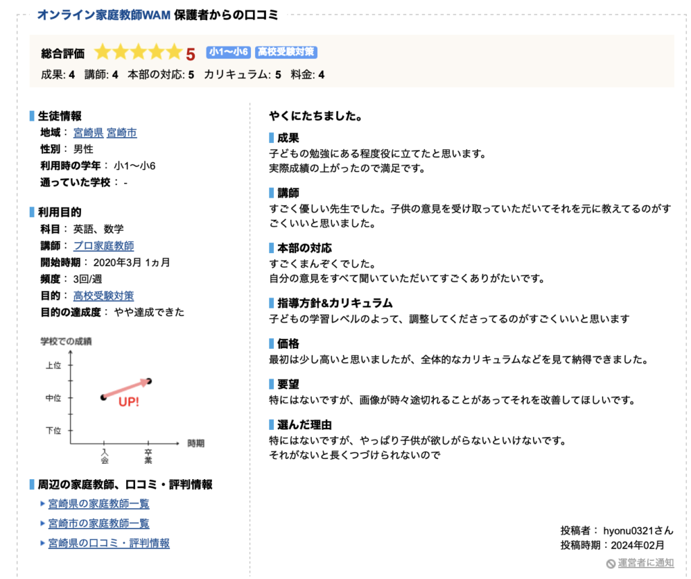Click the 高校受験対策 blue tag badge
The height and width of the screenshot is (579, 691).
[286, 52]
